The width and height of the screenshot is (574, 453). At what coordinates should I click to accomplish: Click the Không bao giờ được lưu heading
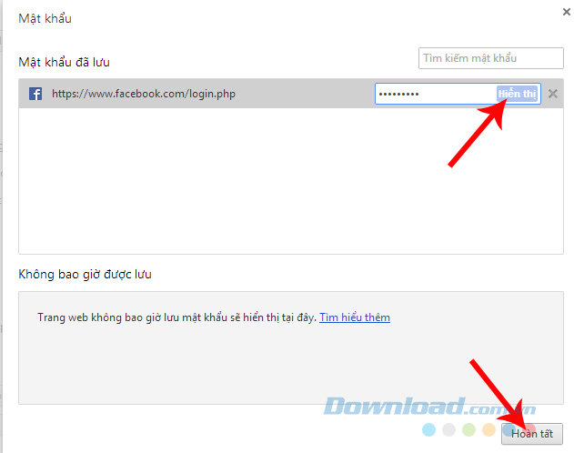tap(85, 274)
